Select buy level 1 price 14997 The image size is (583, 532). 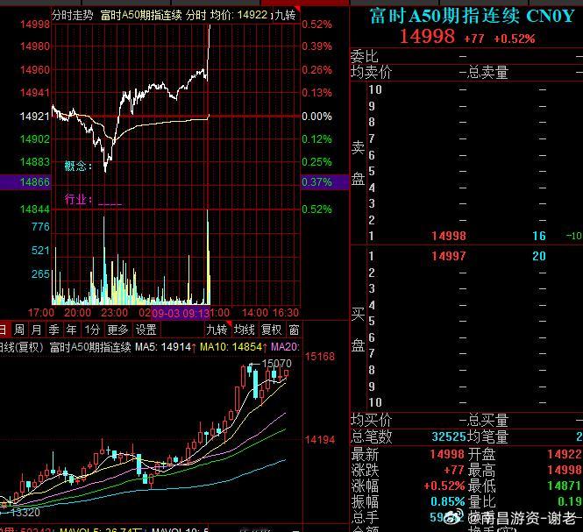448,256
